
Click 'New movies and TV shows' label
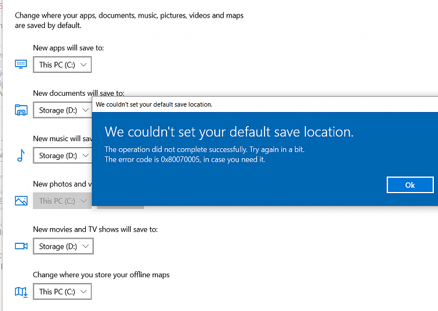tap(95, 229)
